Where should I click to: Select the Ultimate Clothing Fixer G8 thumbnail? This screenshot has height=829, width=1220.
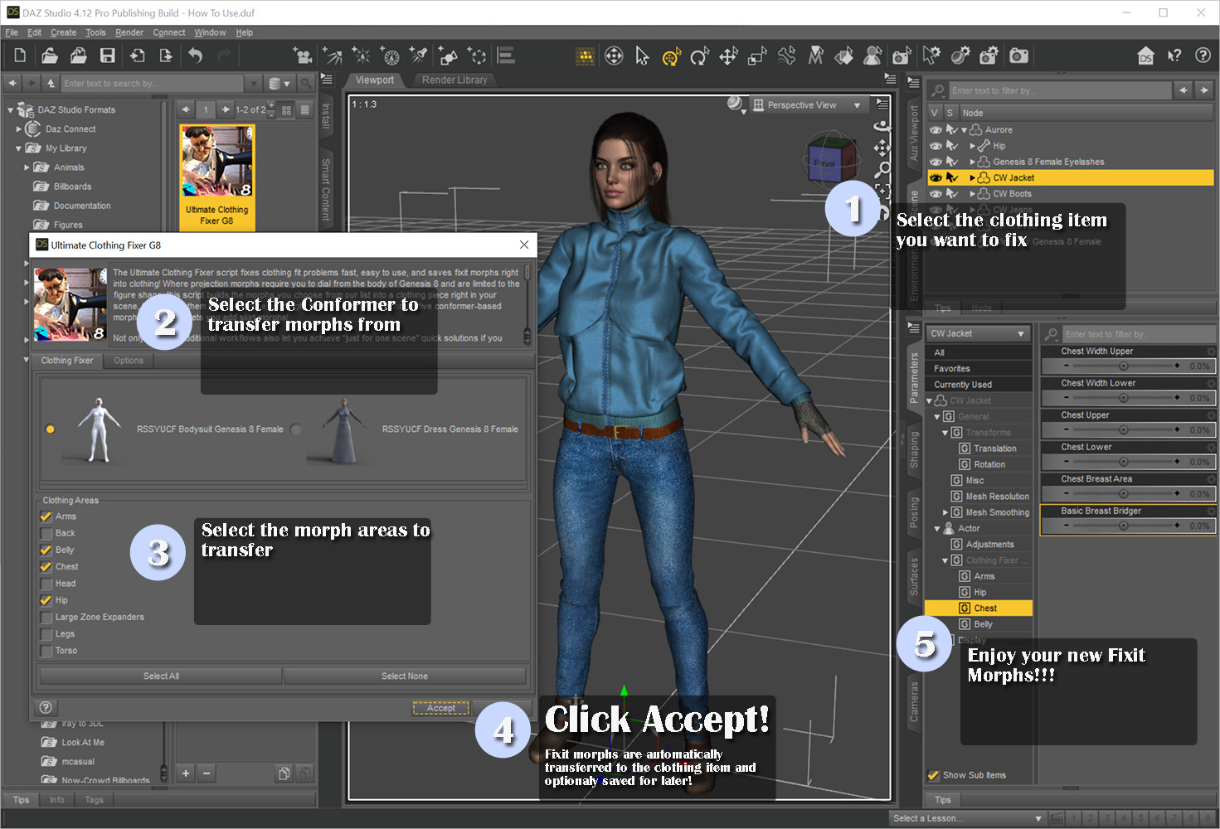[x=216, y=177]
